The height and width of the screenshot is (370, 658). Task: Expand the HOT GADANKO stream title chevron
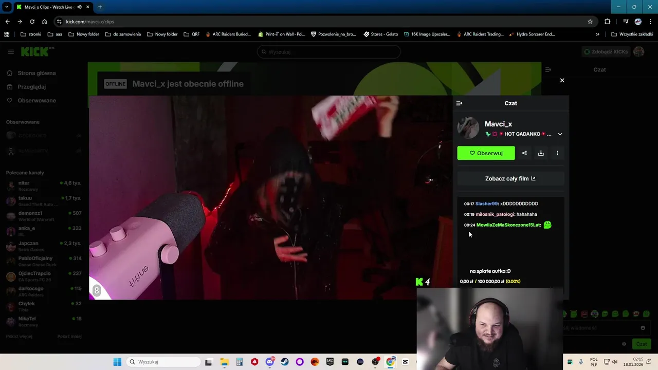[x=560, y=134]
